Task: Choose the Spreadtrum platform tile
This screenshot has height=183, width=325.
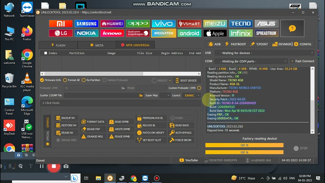Action: (266, 33)
